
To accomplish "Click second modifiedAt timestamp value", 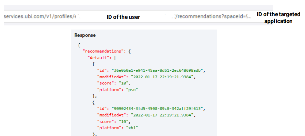I will [x=162, y=115].
